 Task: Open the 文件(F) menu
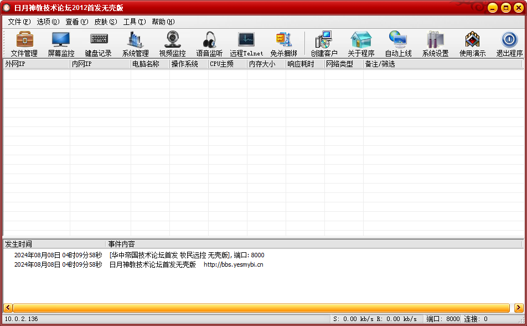(x=19, y=22)
